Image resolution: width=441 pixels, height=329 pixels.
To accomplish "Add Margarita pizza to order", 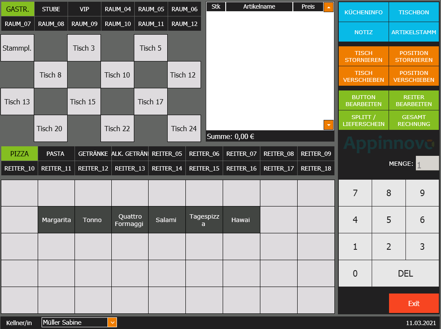I will click(56, 220).
